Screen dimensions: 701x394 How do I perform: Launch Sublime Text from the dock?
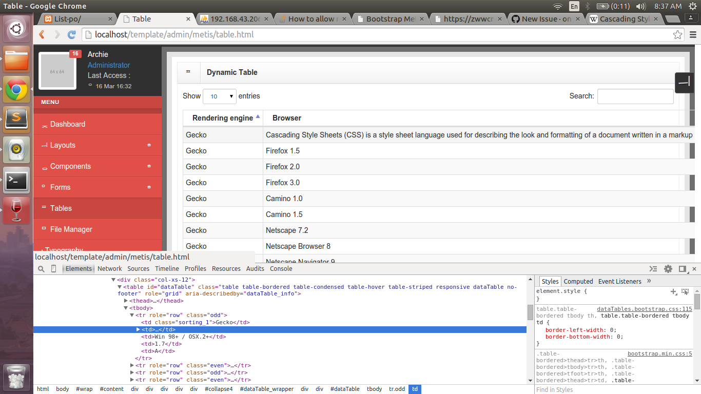[x=16, y=120]
